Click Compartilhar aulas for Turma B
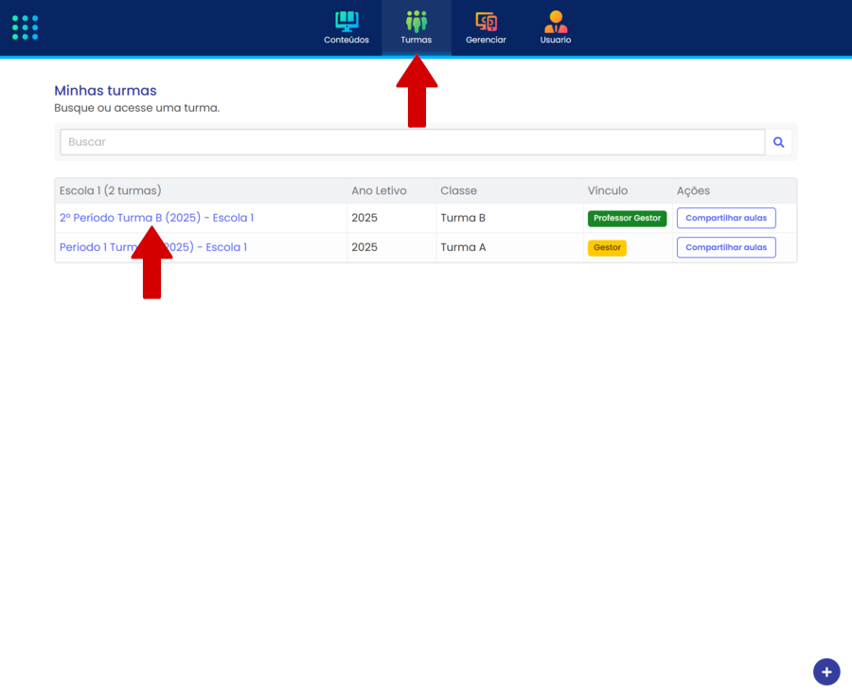852x697 pixels. (x=726, y=218)
